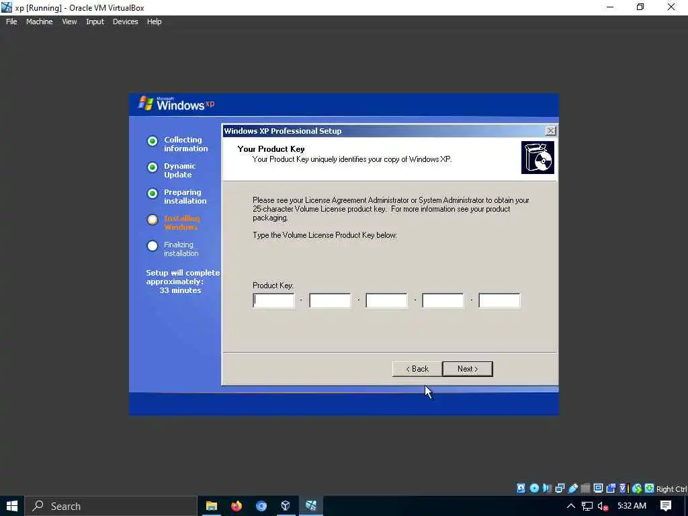Show hidden system tray icons
The height and width of the screenshot is (516, 688).
(571, 506)
